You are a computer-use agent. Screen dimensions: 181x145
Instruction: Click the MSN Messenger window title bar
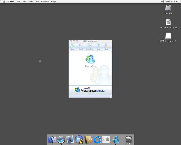point(90,41)
